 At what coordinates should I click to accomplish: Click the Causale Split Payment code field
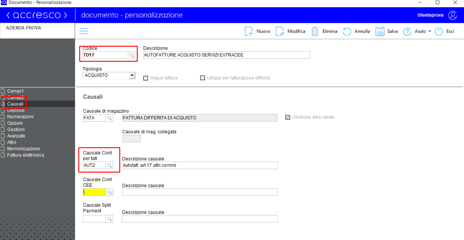94,219
